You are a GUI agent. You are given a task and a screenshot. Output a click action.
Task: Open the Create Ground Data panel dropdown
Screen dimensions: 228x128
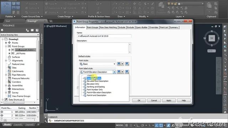coord(32,17)
